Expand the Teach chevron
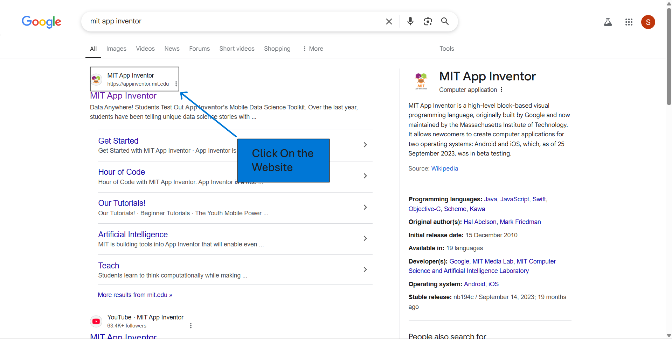672x339 pixels. coord(365,269)
